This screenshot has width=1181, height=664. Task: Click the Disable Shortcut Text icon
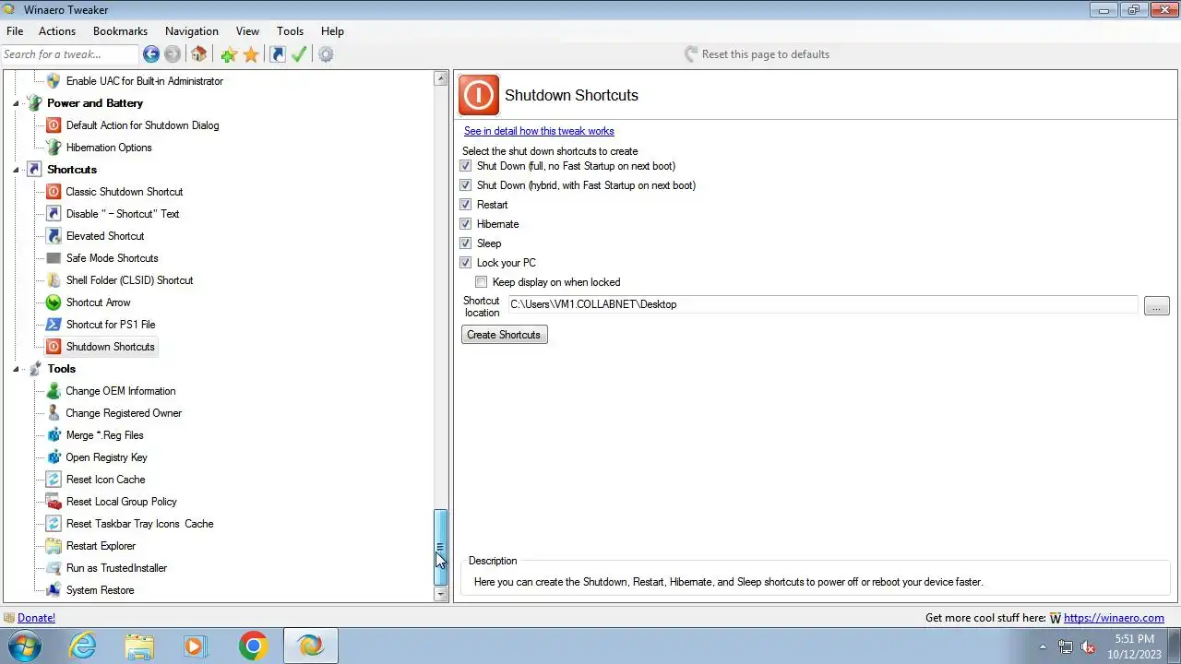[54, 214]
